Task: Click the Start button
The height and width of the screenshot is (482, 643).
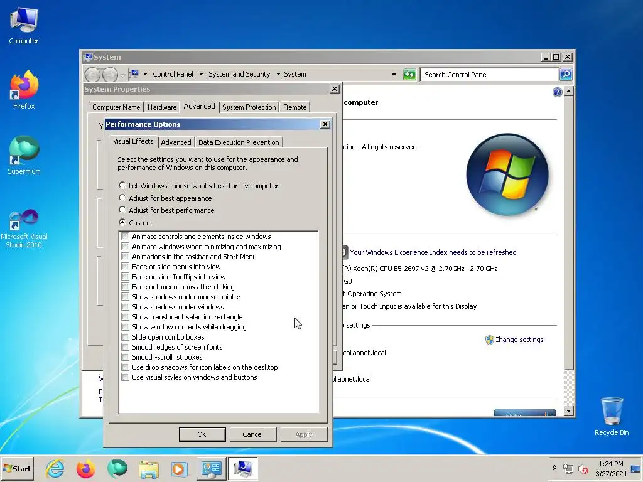Action: point(17,468)
